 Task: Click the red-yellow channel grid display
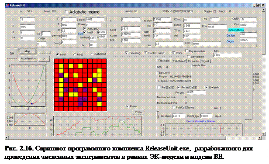80,85
